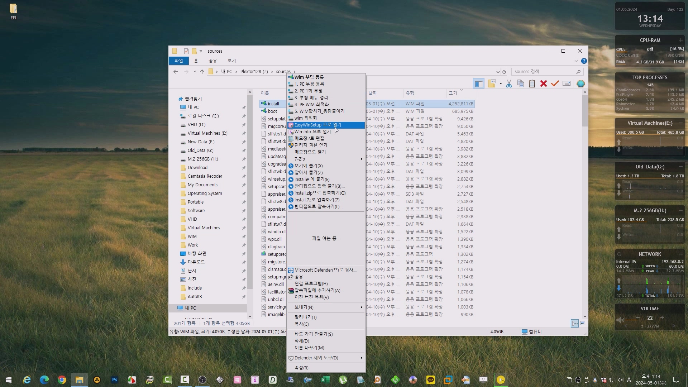The height and width of the screenshot is (387, 688).
Task: Click the Chrome icon in taskbar
Action: tap(62, 380)
